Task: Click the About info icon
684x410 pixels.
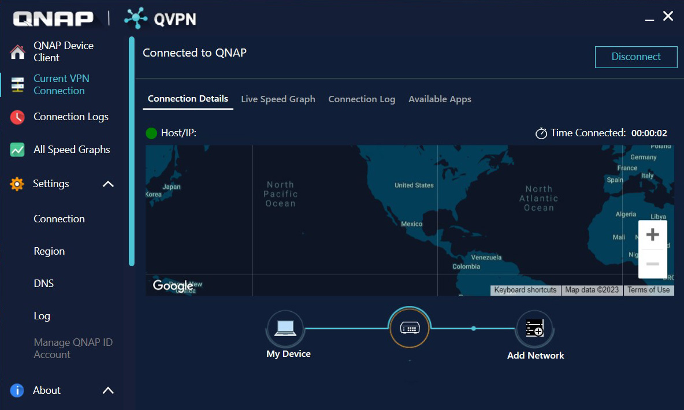Action: [17, 390]
